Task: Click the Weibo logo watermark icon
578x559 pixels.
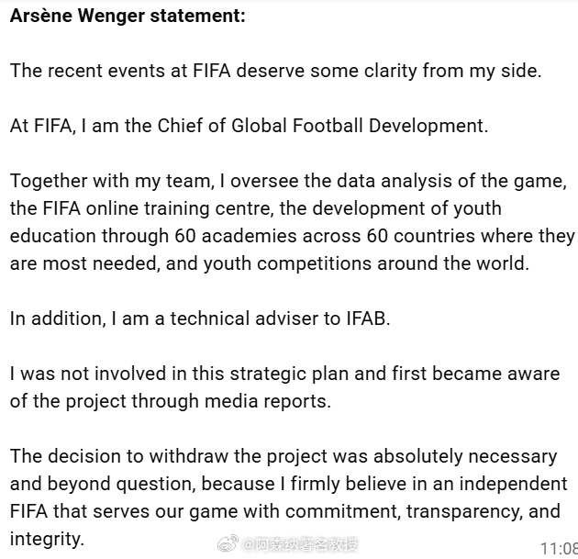Action: (228, 544)
